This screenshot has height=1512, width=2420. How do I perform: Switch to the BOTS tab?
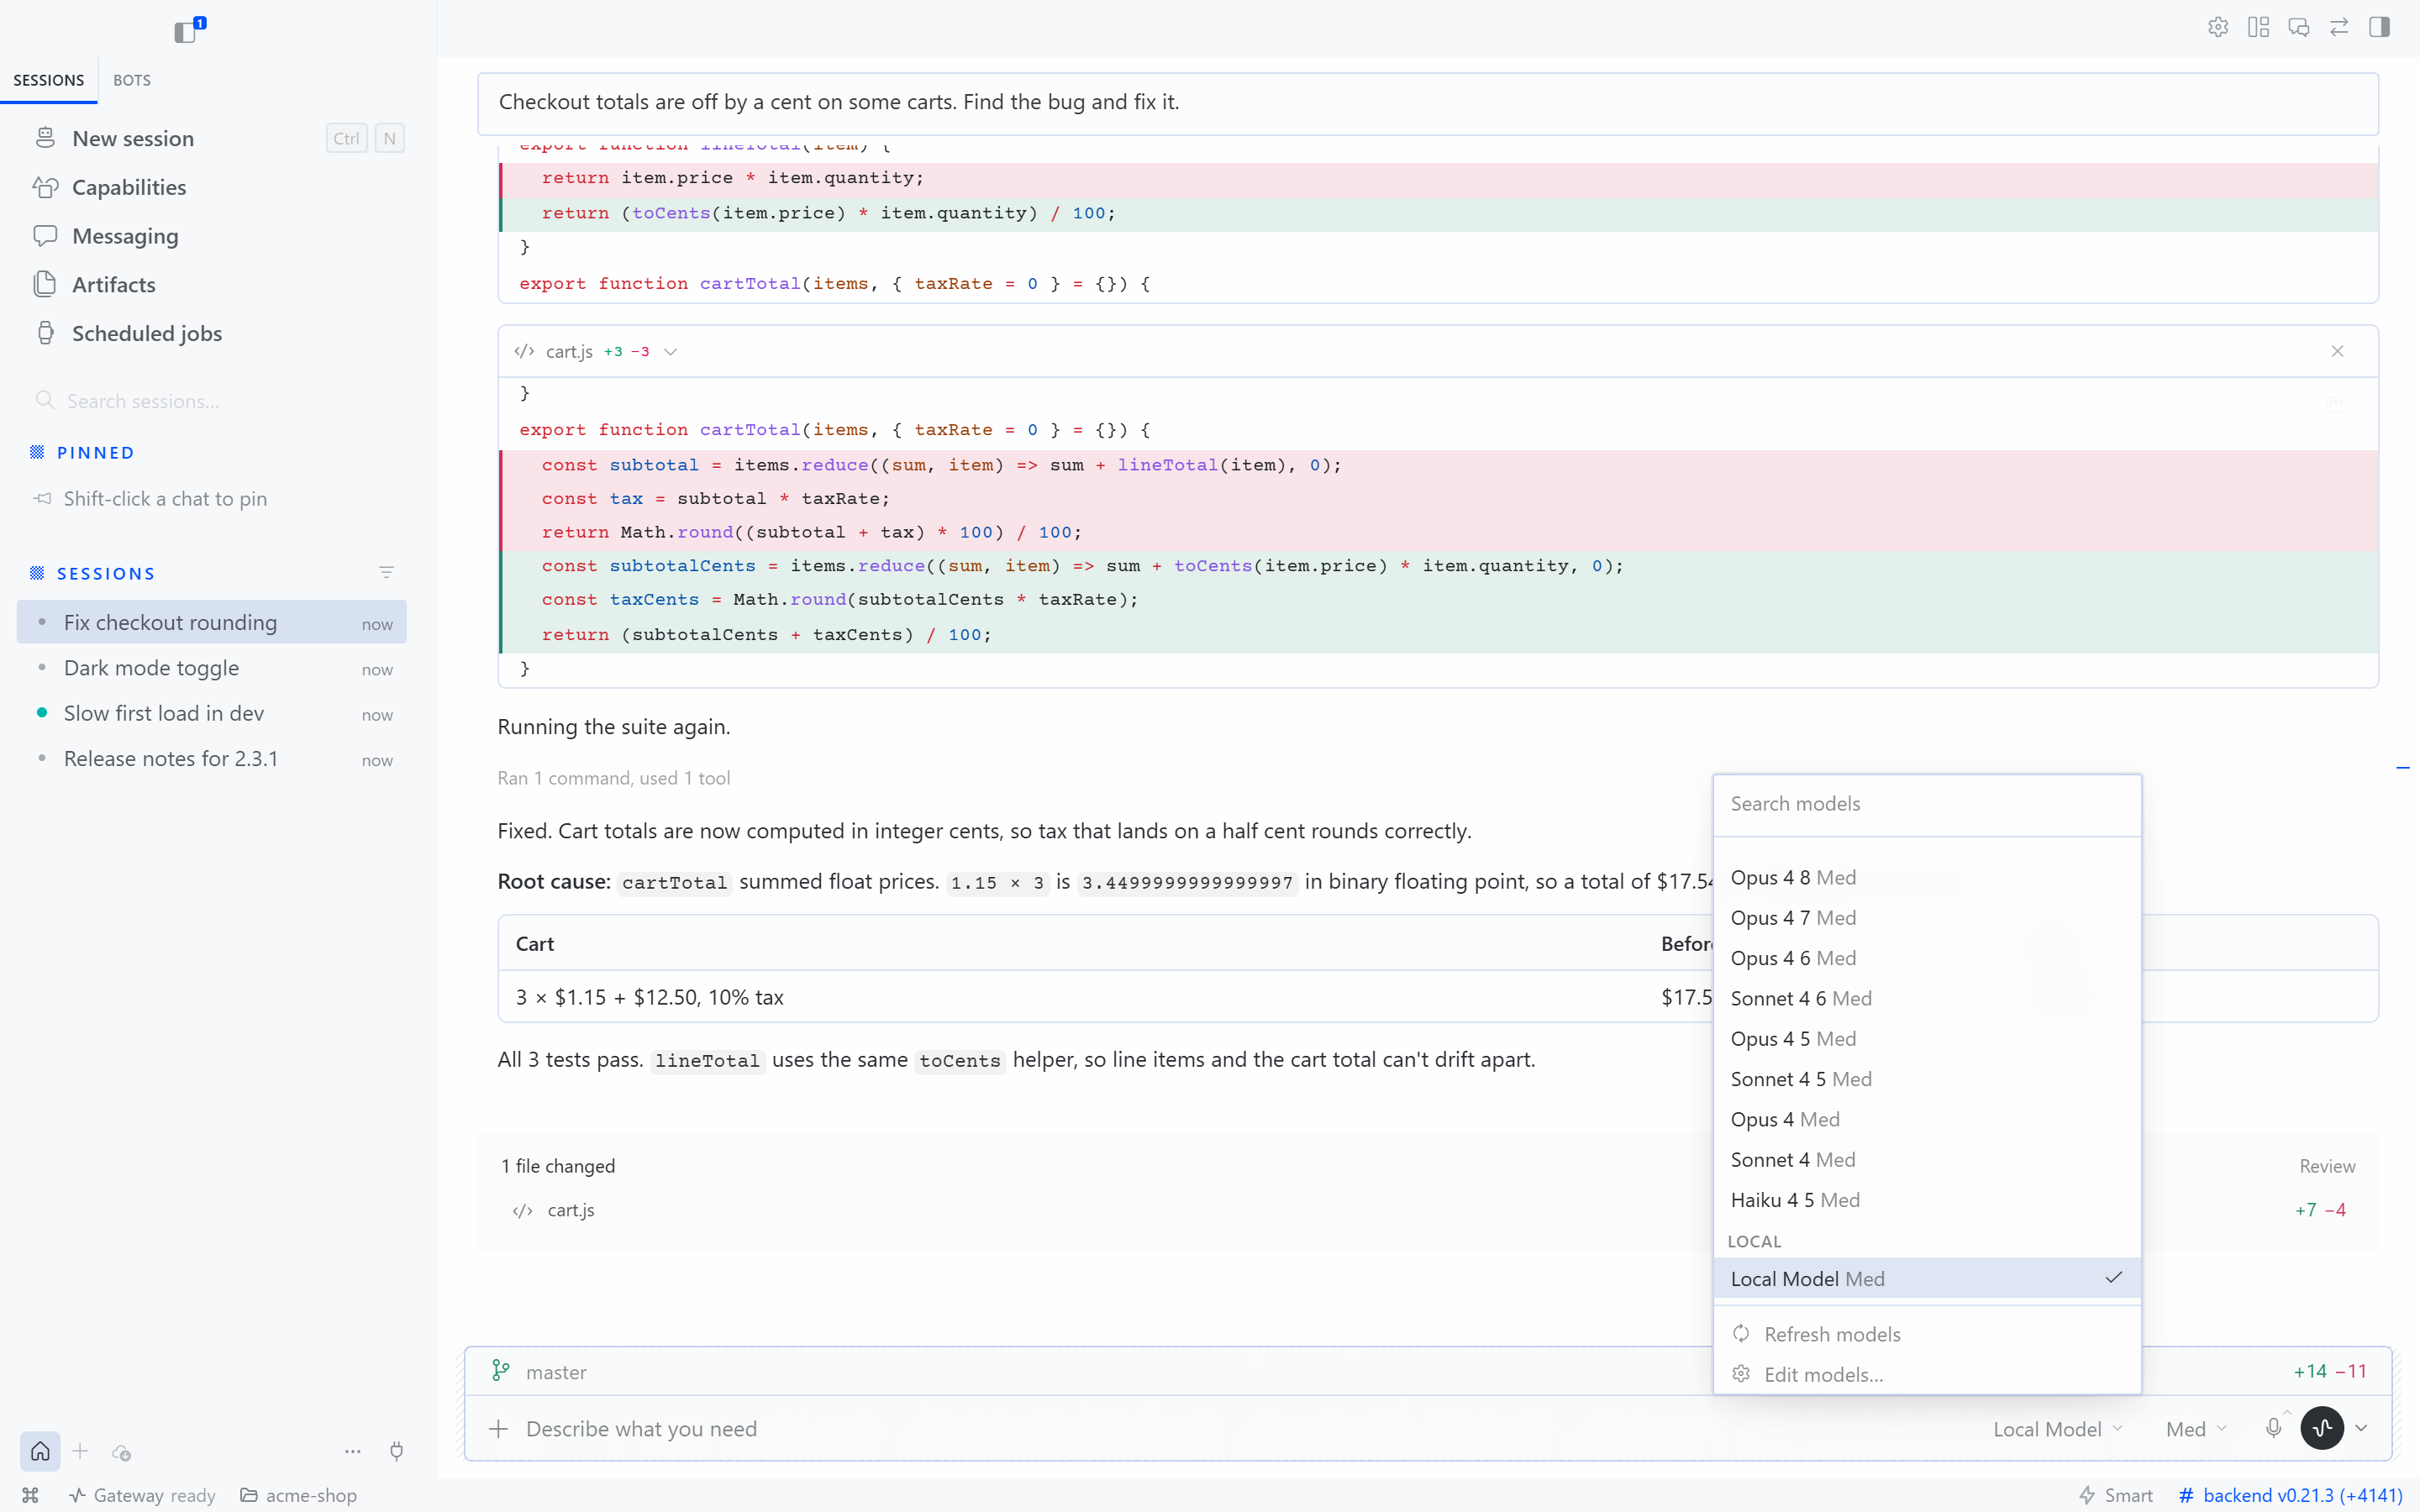[132, 80]
